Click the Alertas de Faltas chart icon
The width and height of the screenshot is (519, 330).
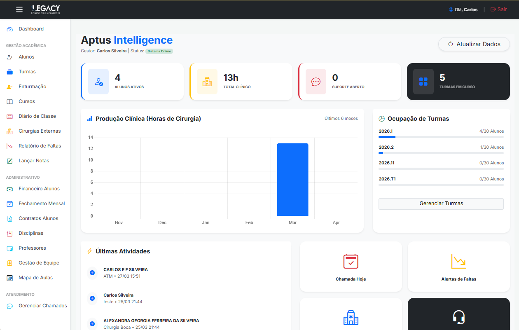click(x=458, y=261)
